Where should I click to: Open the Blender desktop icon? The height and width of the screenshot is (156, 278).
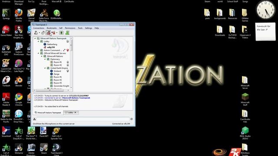point(19,81)
